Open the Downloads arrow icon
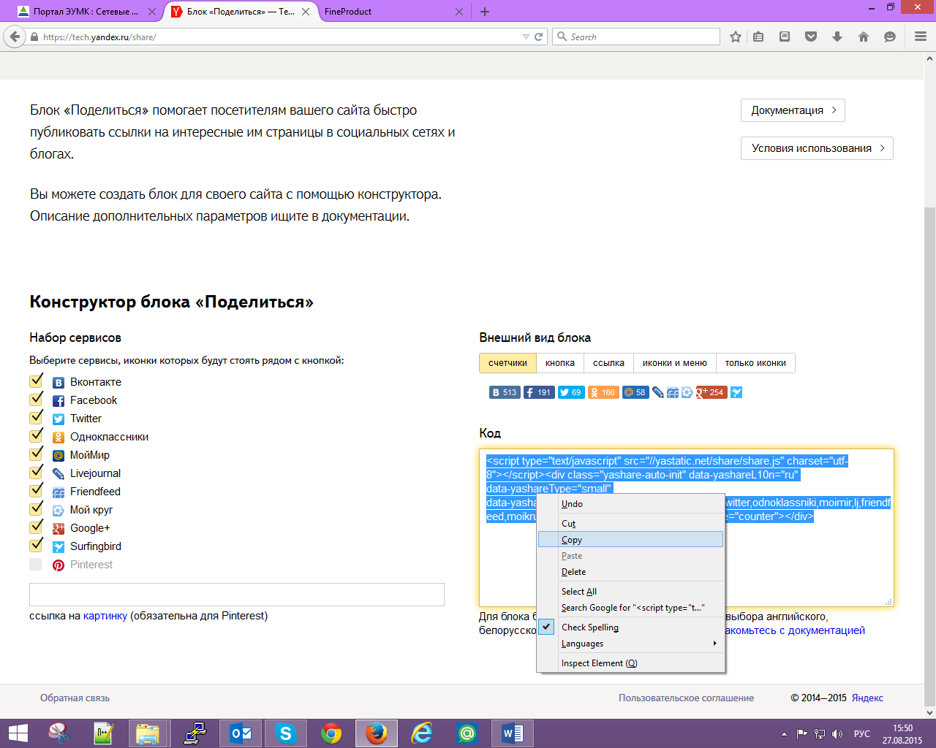 (x=837, y=37)
